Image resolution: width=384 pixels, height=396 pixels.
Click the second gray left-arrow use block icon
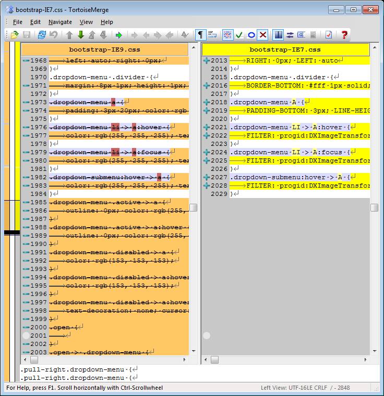pyautogui.click(x=169, y=34)
